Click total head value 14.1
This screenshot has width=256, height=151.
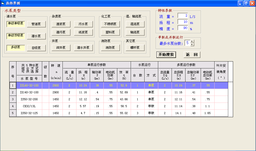click(179, 113)
